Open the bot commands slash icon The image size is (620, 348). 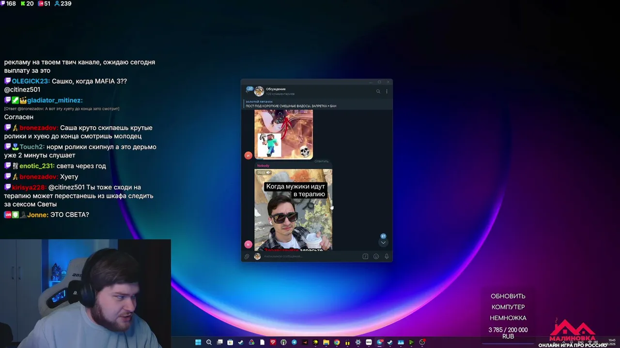[365, 257]
